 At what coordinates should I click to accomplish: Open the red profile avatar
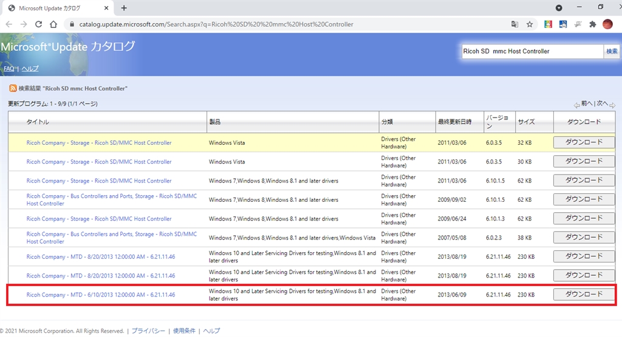(x=607, y=24)
